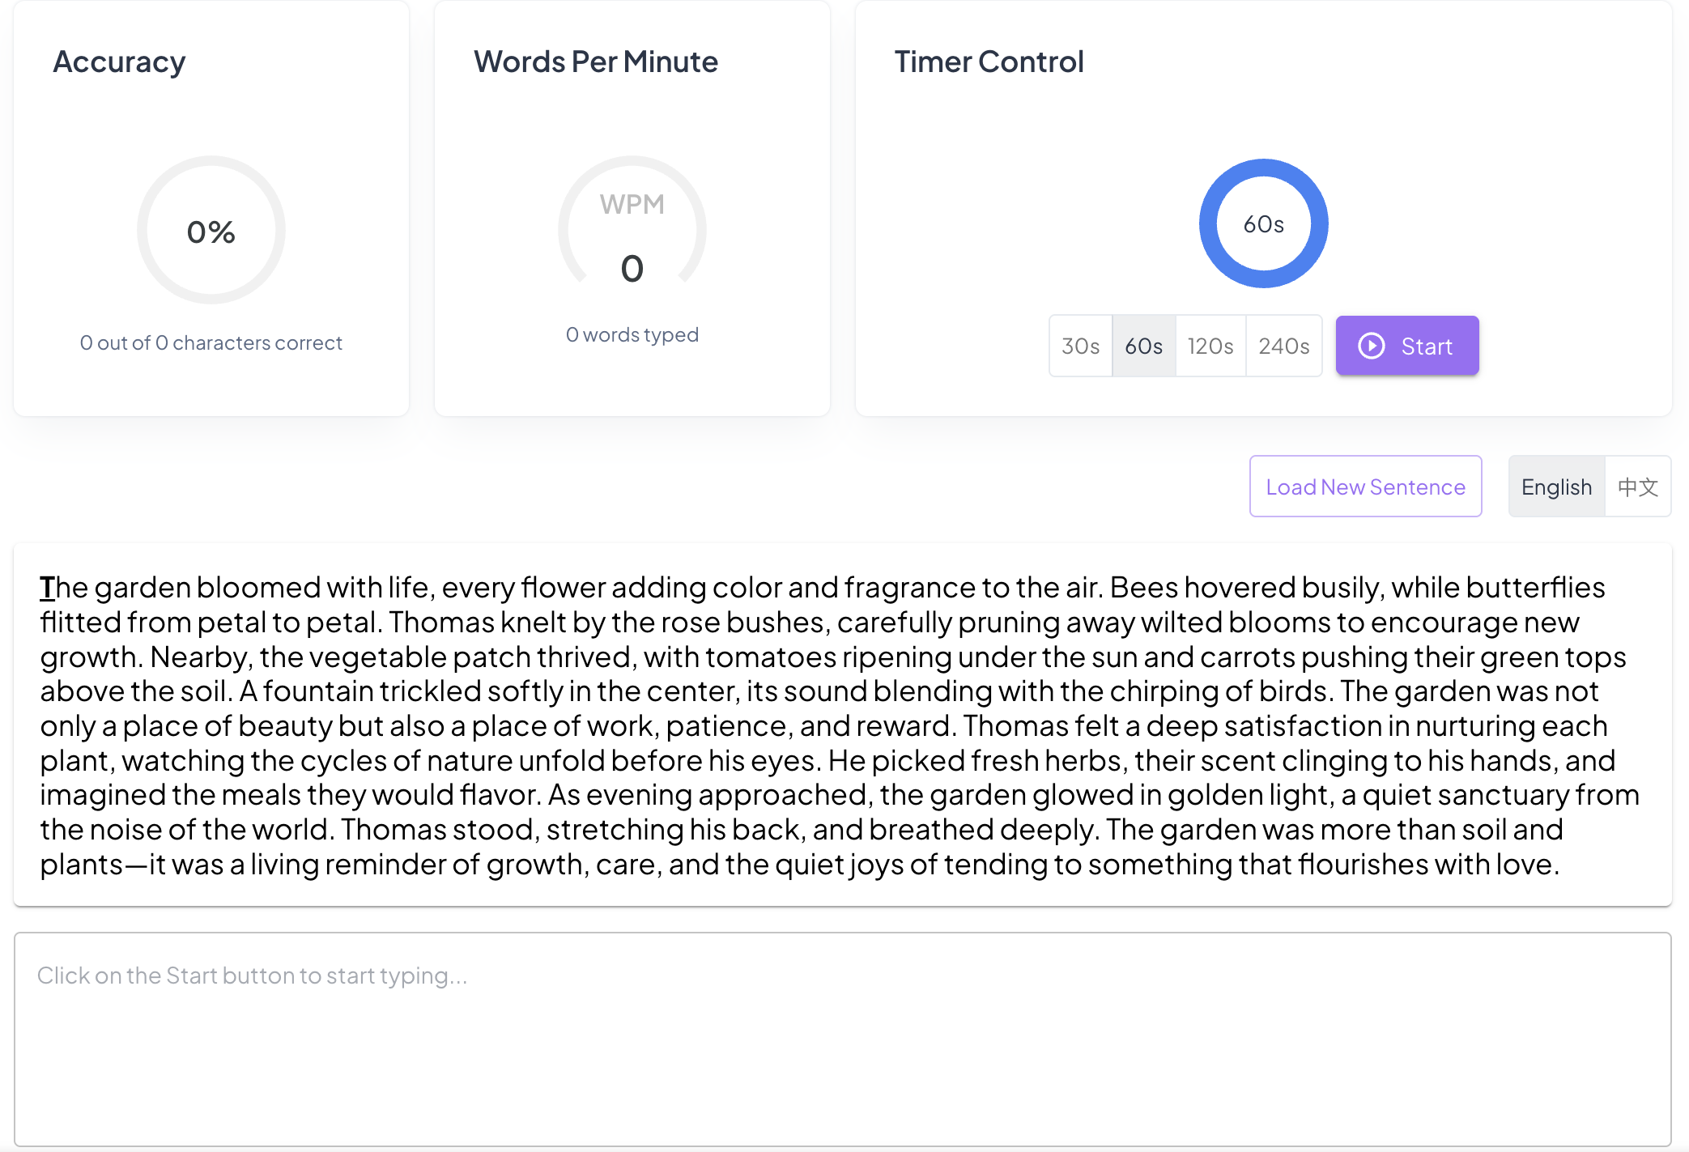Click the Timer Control heading
This screenshot has width=1689, height=1152.
click(x=988, y=62)
